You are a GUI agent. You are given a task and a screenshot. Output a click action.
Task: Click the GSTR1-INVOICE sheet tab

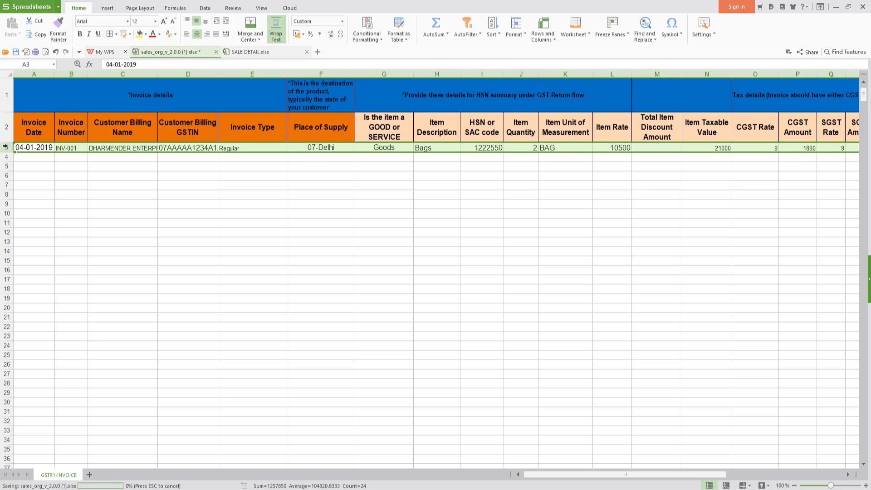point(58,475)
